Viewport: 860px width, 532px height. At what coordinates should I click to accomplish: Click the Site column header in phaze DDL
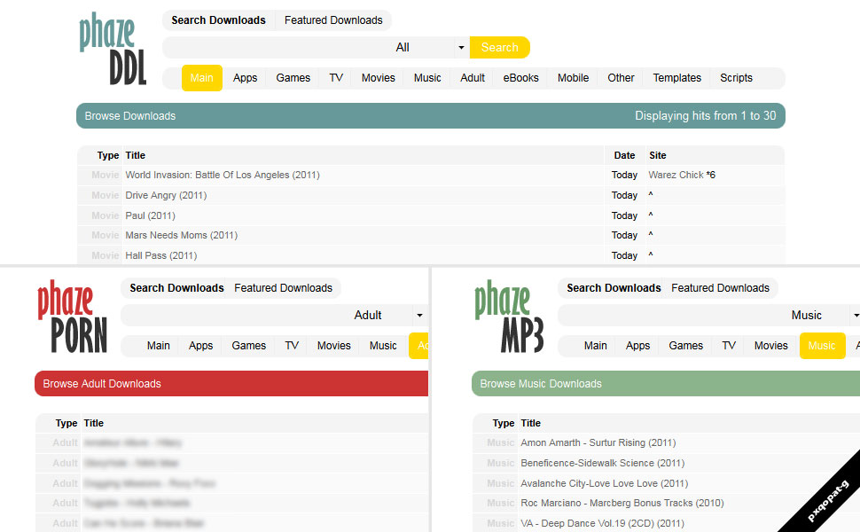(x=658, y=155)
